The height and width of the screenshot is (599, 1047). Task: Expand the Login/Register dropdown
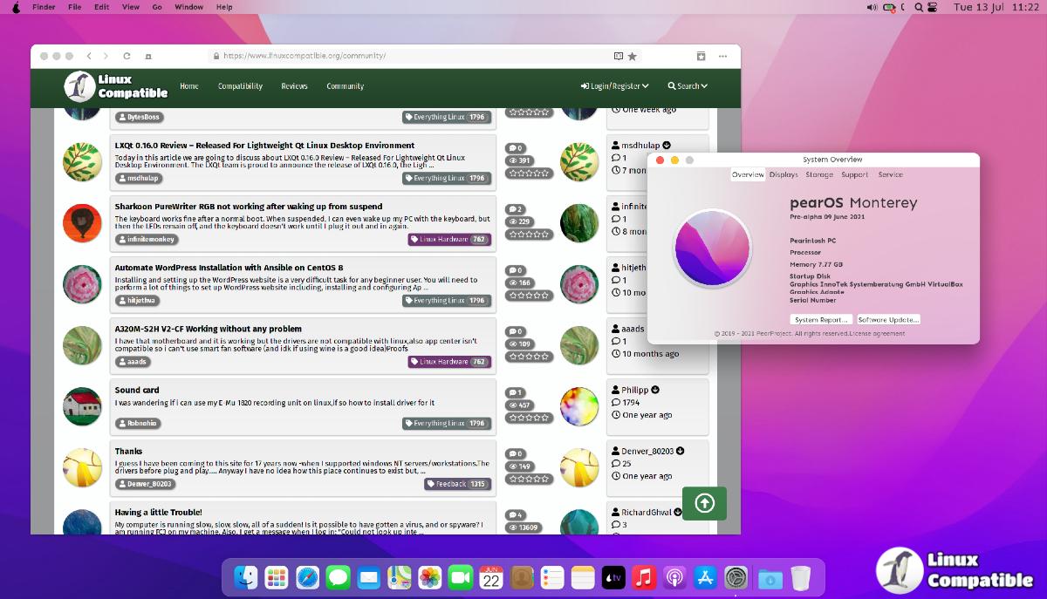coord(614,86)
